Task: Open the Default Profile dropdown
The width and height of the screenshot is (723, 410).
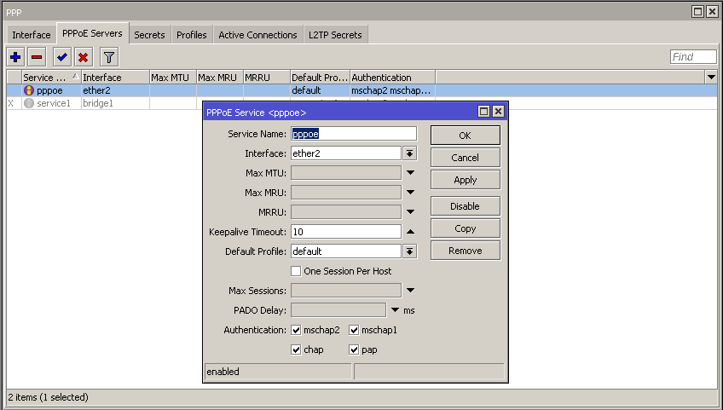Action: (x=409, y=251)
